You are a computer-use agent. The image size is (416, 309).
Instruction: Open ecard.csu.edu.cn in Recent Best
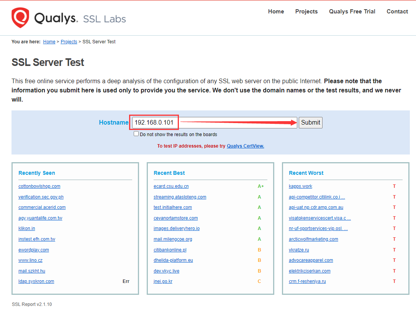point(171,186)
